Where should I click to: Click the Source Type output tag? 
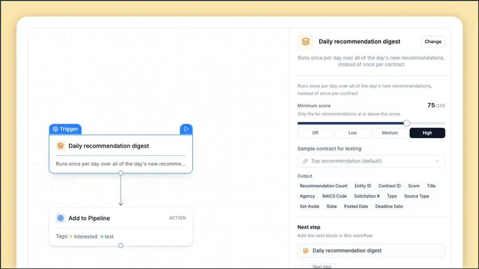pyautogui.click(x=416, y=196)
